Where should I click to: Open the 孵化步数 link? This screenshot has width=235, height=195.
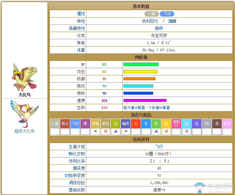(x=77, y=154)
